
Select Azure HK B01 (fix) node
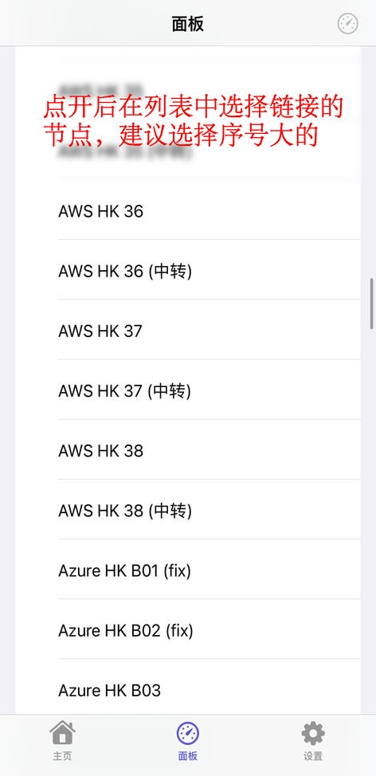click(209, 570)
